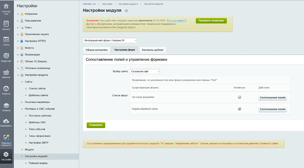
Task: Click the favorites star beside Настройки модуля
Action: [126, 11]
